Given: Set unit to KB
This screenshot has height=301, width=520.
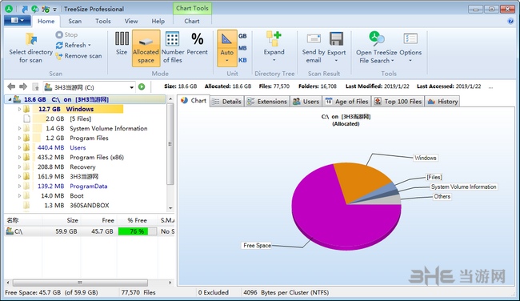Looking at the screenshot, I should pos(242,60).
